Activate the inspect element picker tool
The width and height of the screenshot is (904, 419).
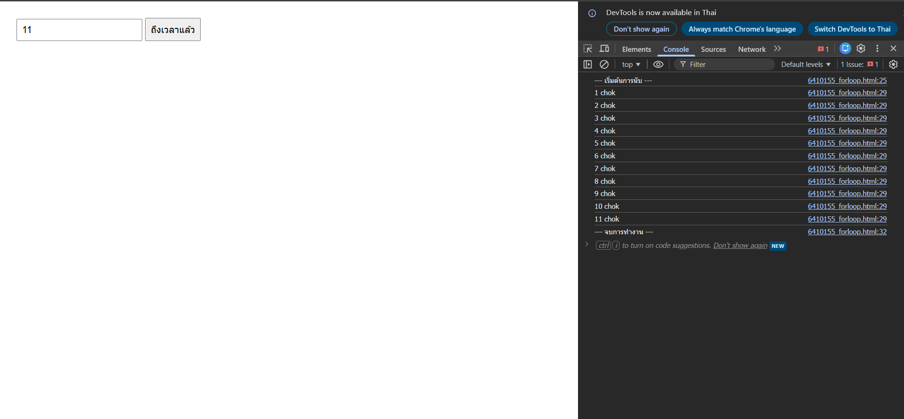point(587,49)
